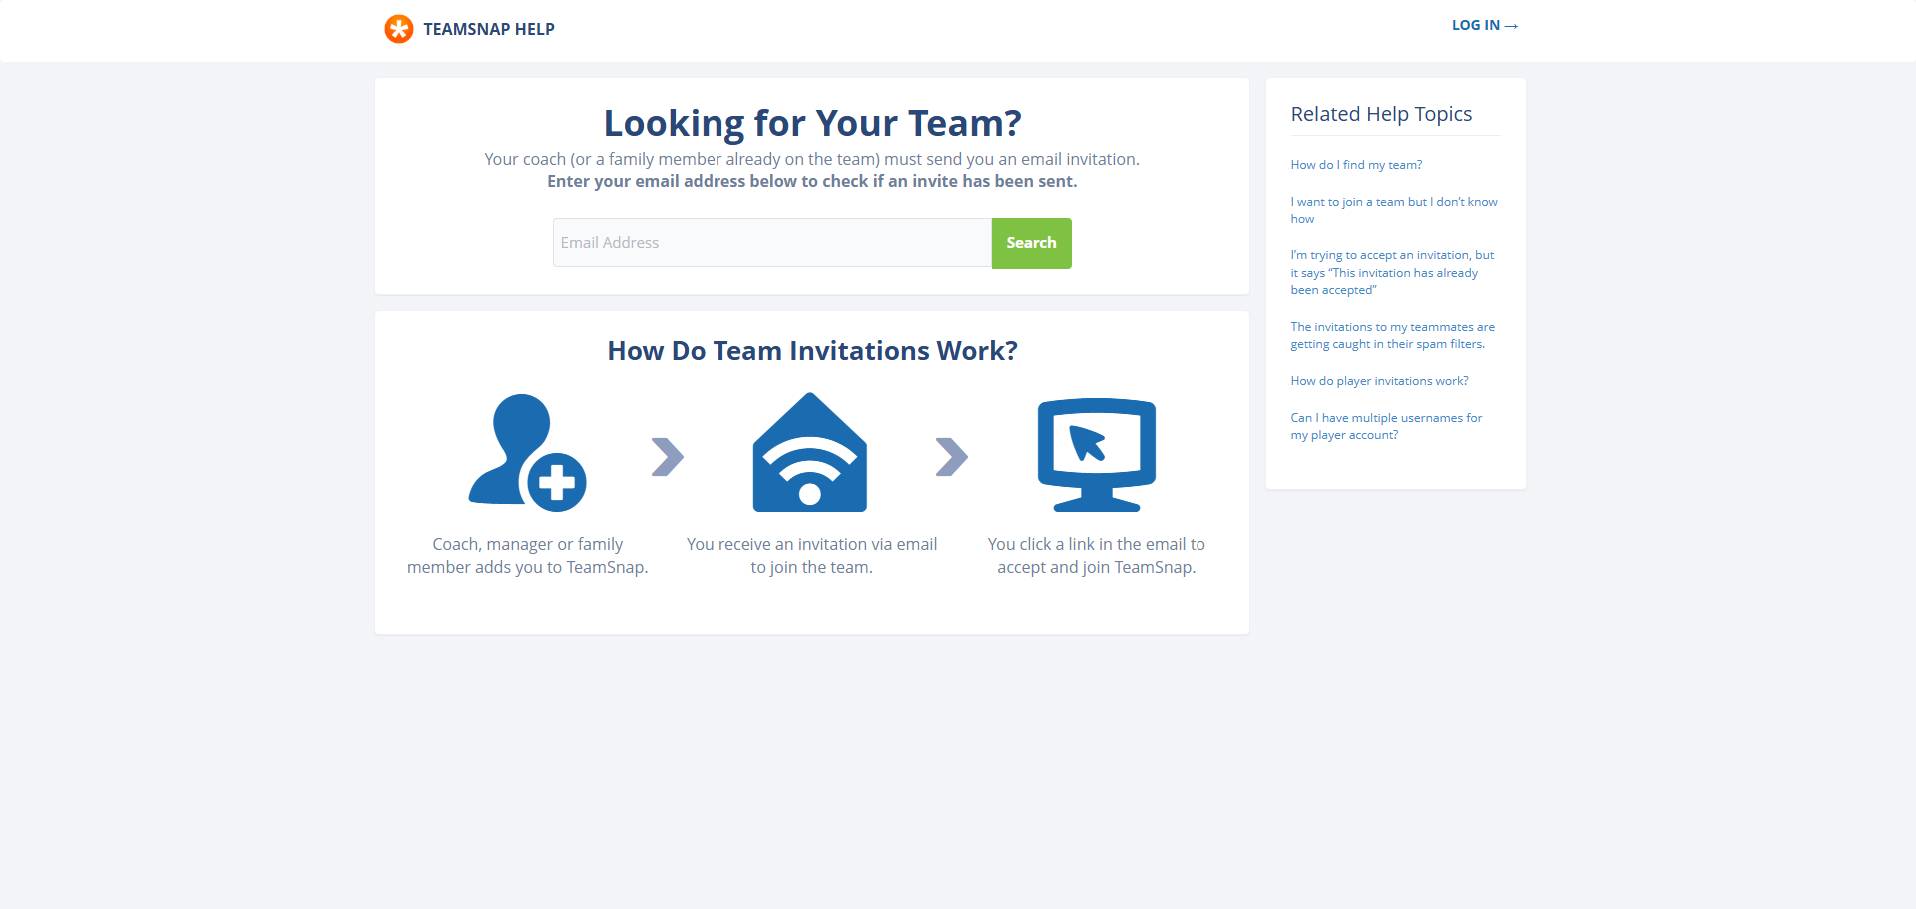Image resolution: width=1916 pixels, height=909 pixels.
Task: Focus the Email Address input field
Action: (x=771, y=242)
